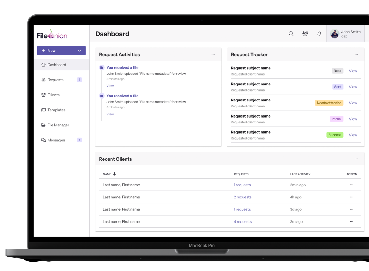369x271 pixels.
Task: Open action menu for 3d ago client
Action: point(352,209)
